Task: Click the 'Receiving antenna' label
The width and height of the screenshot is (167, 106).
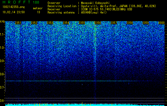Action: point(61,12)
